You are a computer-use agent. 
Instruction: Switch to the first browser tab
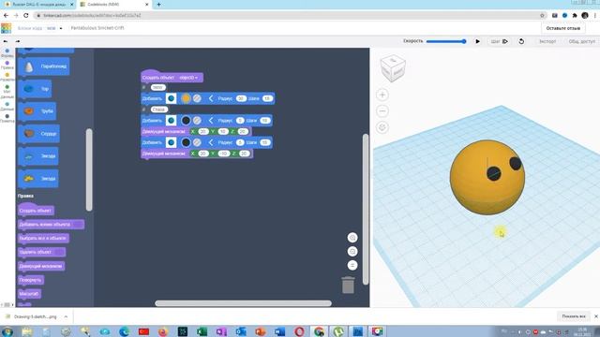coord(38,4)
